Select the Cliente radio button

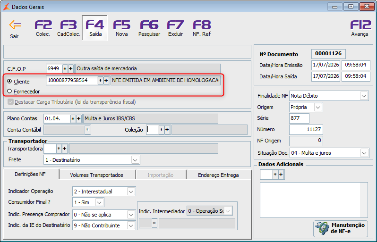9,82
